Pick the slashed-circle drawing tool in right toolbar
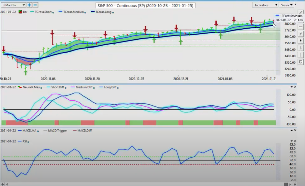 (301, 34)
